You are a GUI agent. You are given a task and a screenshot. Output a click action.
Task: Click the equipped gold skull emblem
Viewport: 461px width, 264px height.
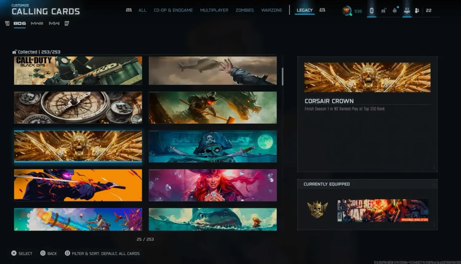[x=317, y=209]
